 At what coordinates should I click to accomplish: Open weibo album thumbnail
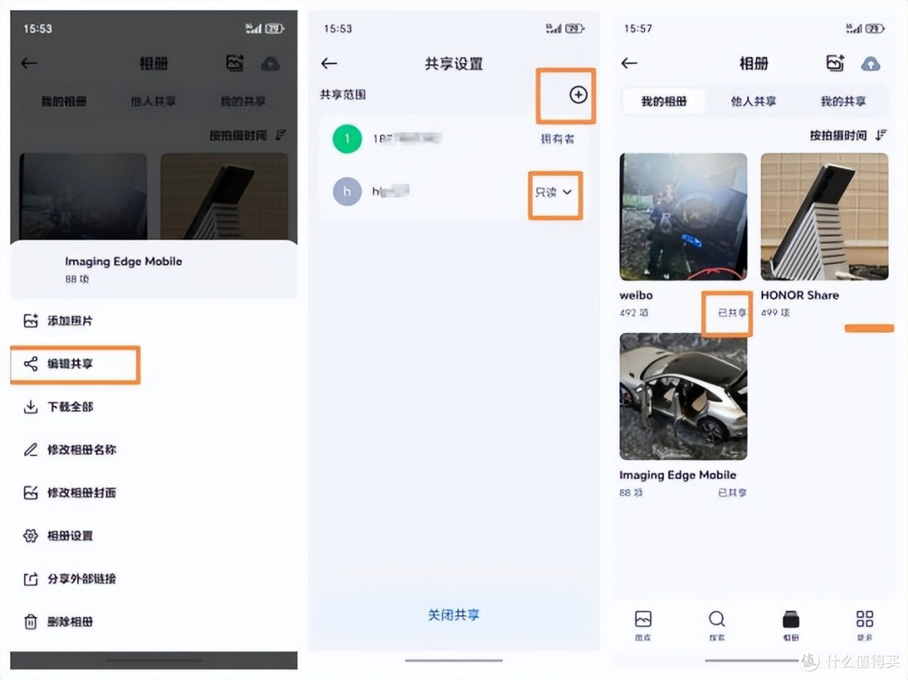[x=684, y=217]
